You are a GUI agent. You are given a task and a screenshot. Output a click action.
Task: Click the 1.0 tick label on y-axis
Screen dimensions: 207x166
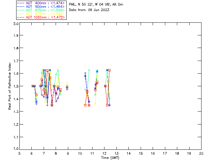click(x=16, y=149)
